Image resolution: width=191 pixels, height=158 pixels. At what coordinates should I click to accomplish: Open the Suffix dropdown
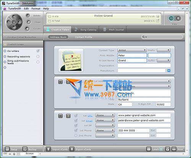[164, 60]
